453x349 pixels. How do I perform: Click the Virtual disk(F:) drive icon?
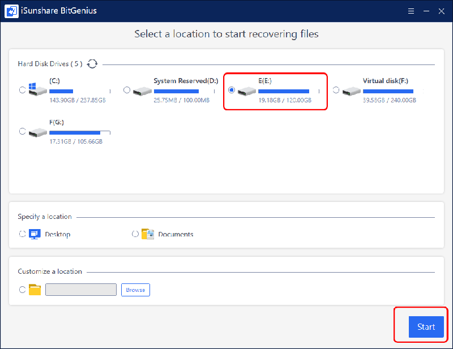coord(352,91)
